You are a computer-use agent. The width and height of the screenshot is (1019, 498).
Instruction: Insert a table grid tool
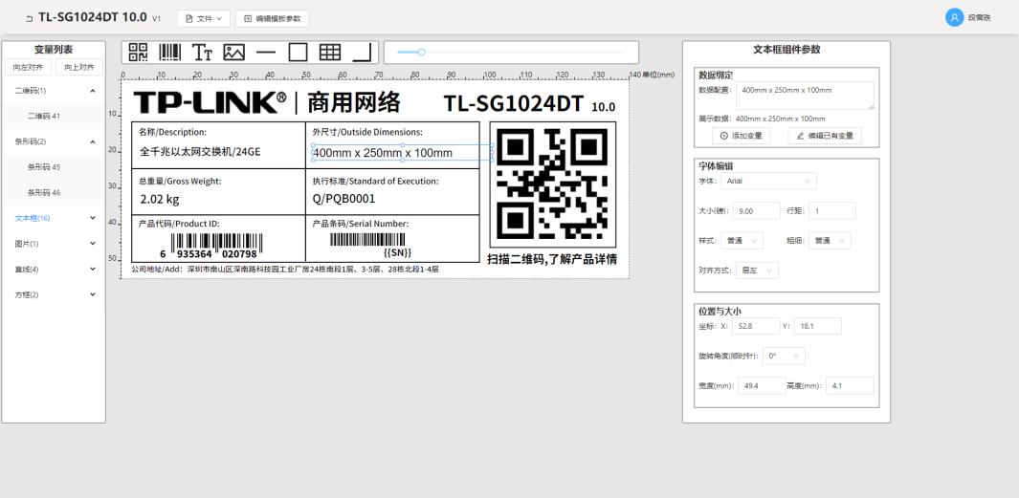[330, 52]
